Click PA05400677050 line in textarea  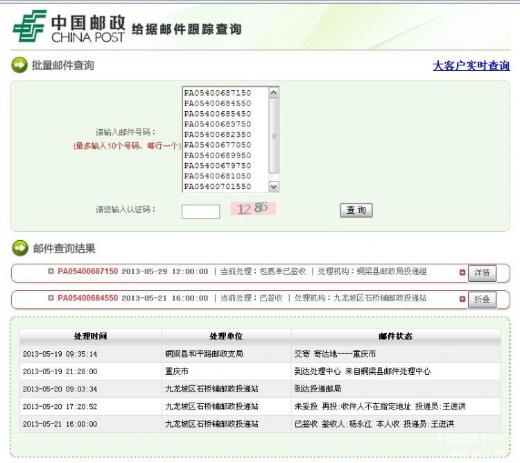click(x=218, y=145)
